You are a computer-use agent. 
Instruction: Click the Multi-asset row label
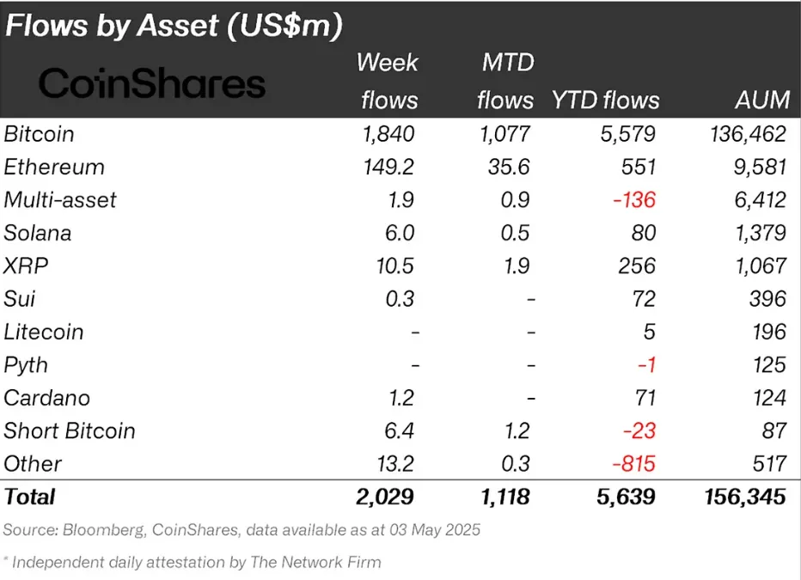click(x=60, y=200)
